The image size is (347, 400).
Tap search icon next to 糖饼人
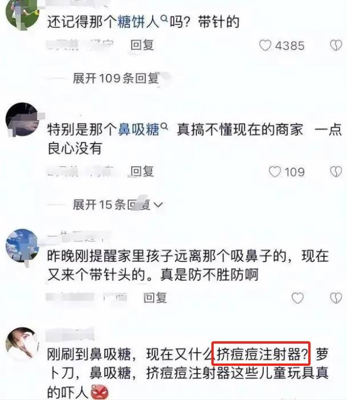164,18
